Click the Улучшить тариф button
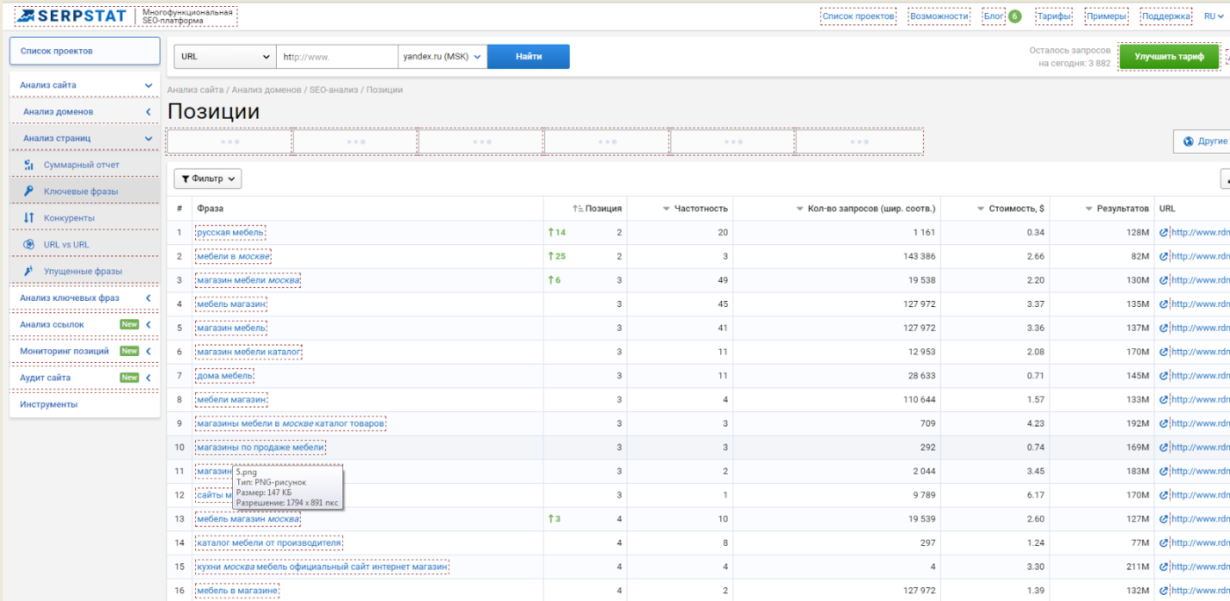This screenshot has width=1230, height=601. tap(1169, 57)
